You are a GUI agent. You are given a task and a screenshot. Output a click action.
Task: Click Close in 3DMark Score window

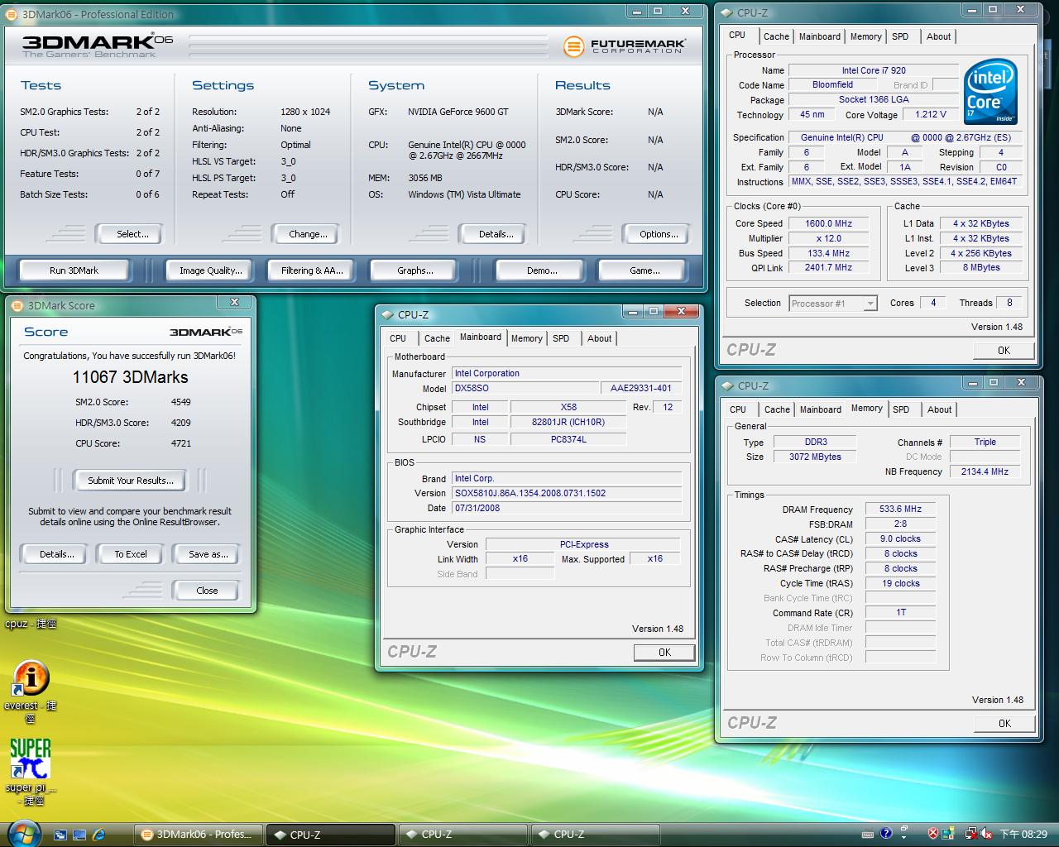pyautogui.click(x=207, y=591)
